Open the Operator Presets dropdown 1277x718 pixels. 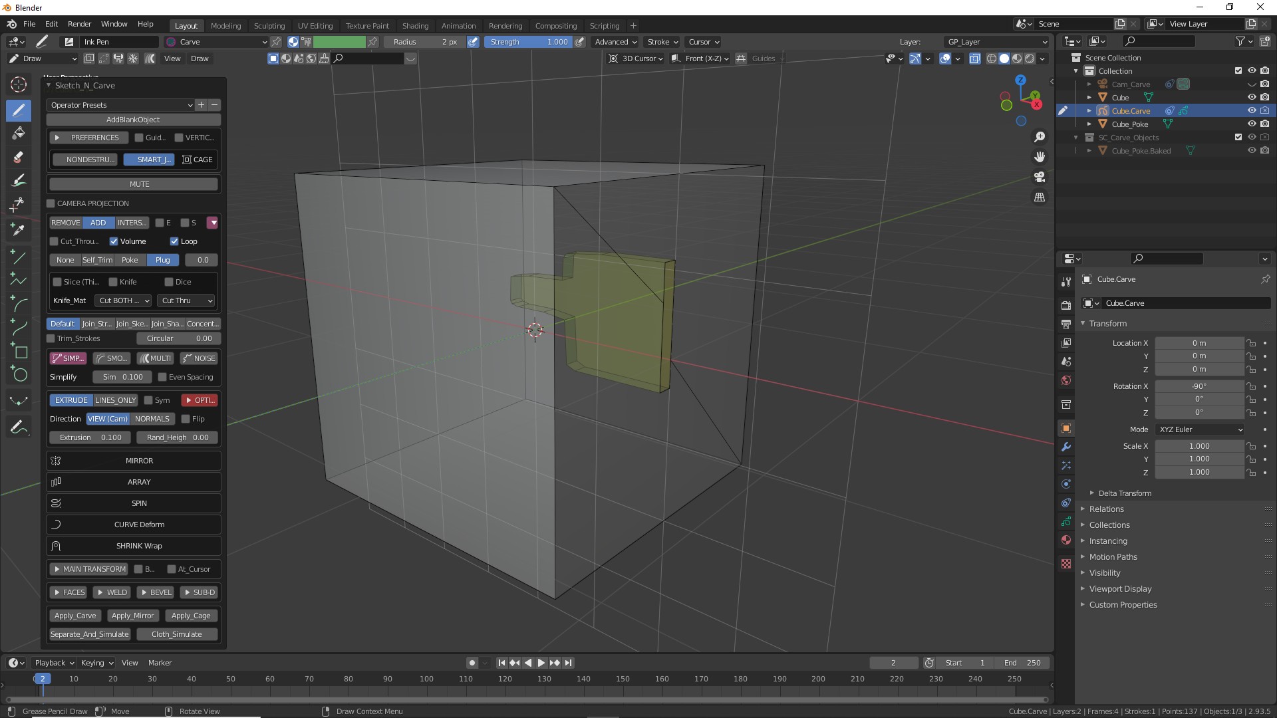click(120, 105)
